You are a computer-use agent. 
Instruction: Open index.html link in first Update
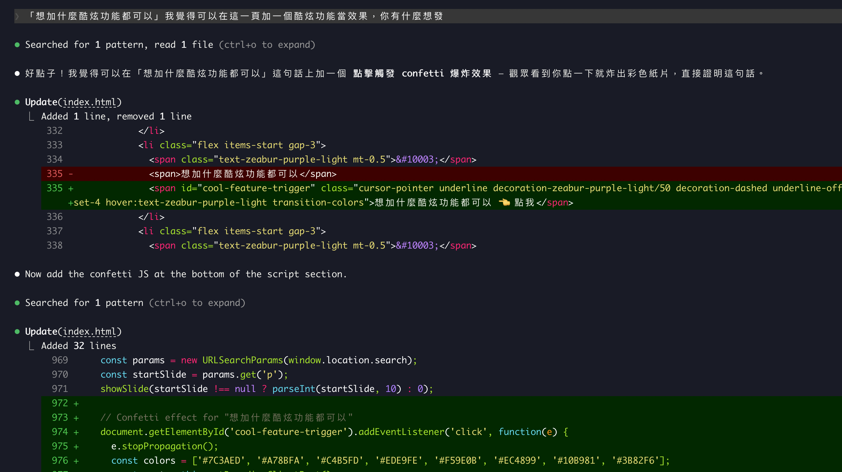pyautogui.click(x=89, y=102)
